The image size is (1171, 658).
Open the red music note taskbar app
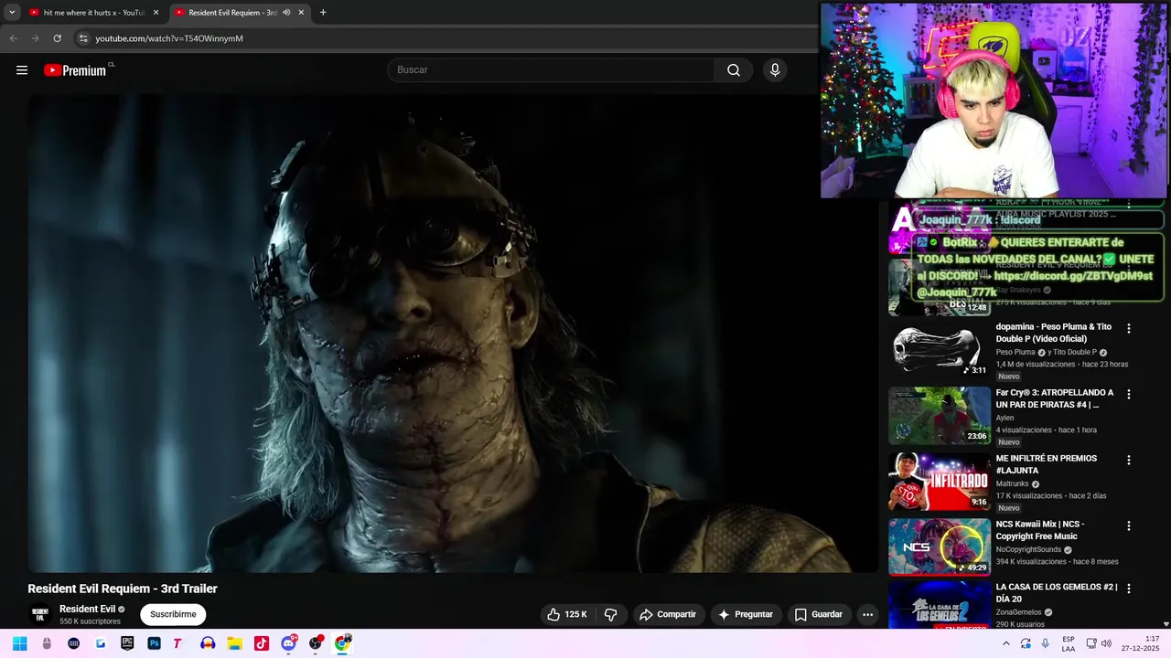pos(262,643)
